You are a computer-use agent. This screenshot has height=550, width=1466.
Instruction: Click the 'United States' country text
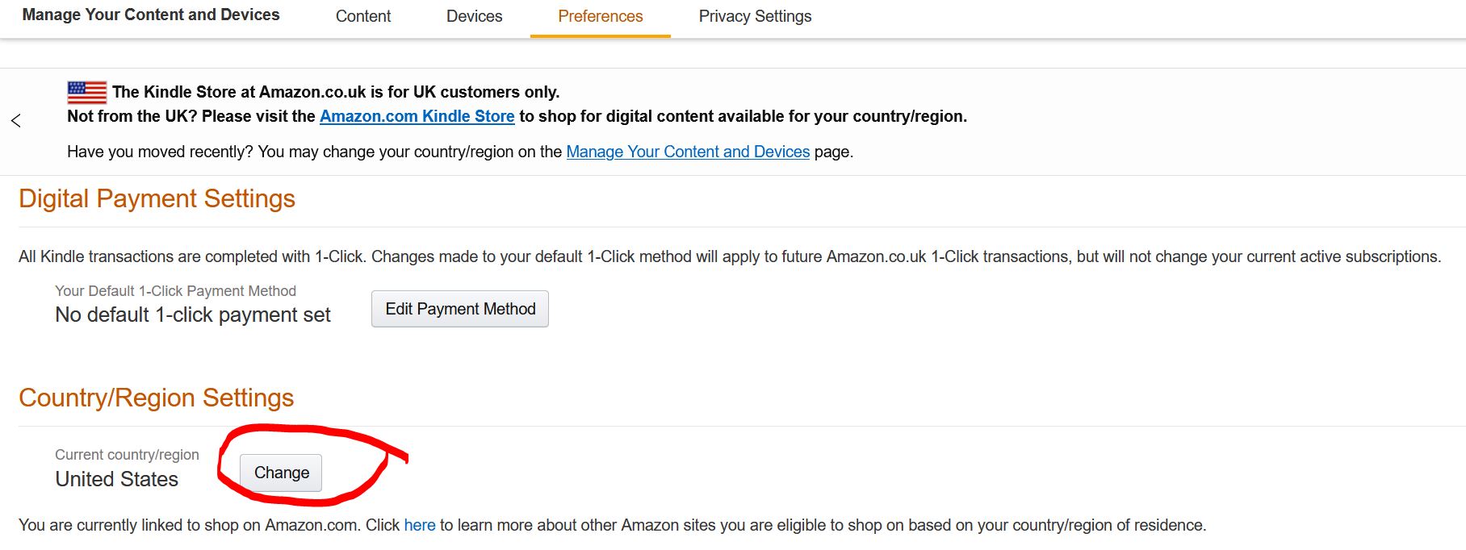116,478
